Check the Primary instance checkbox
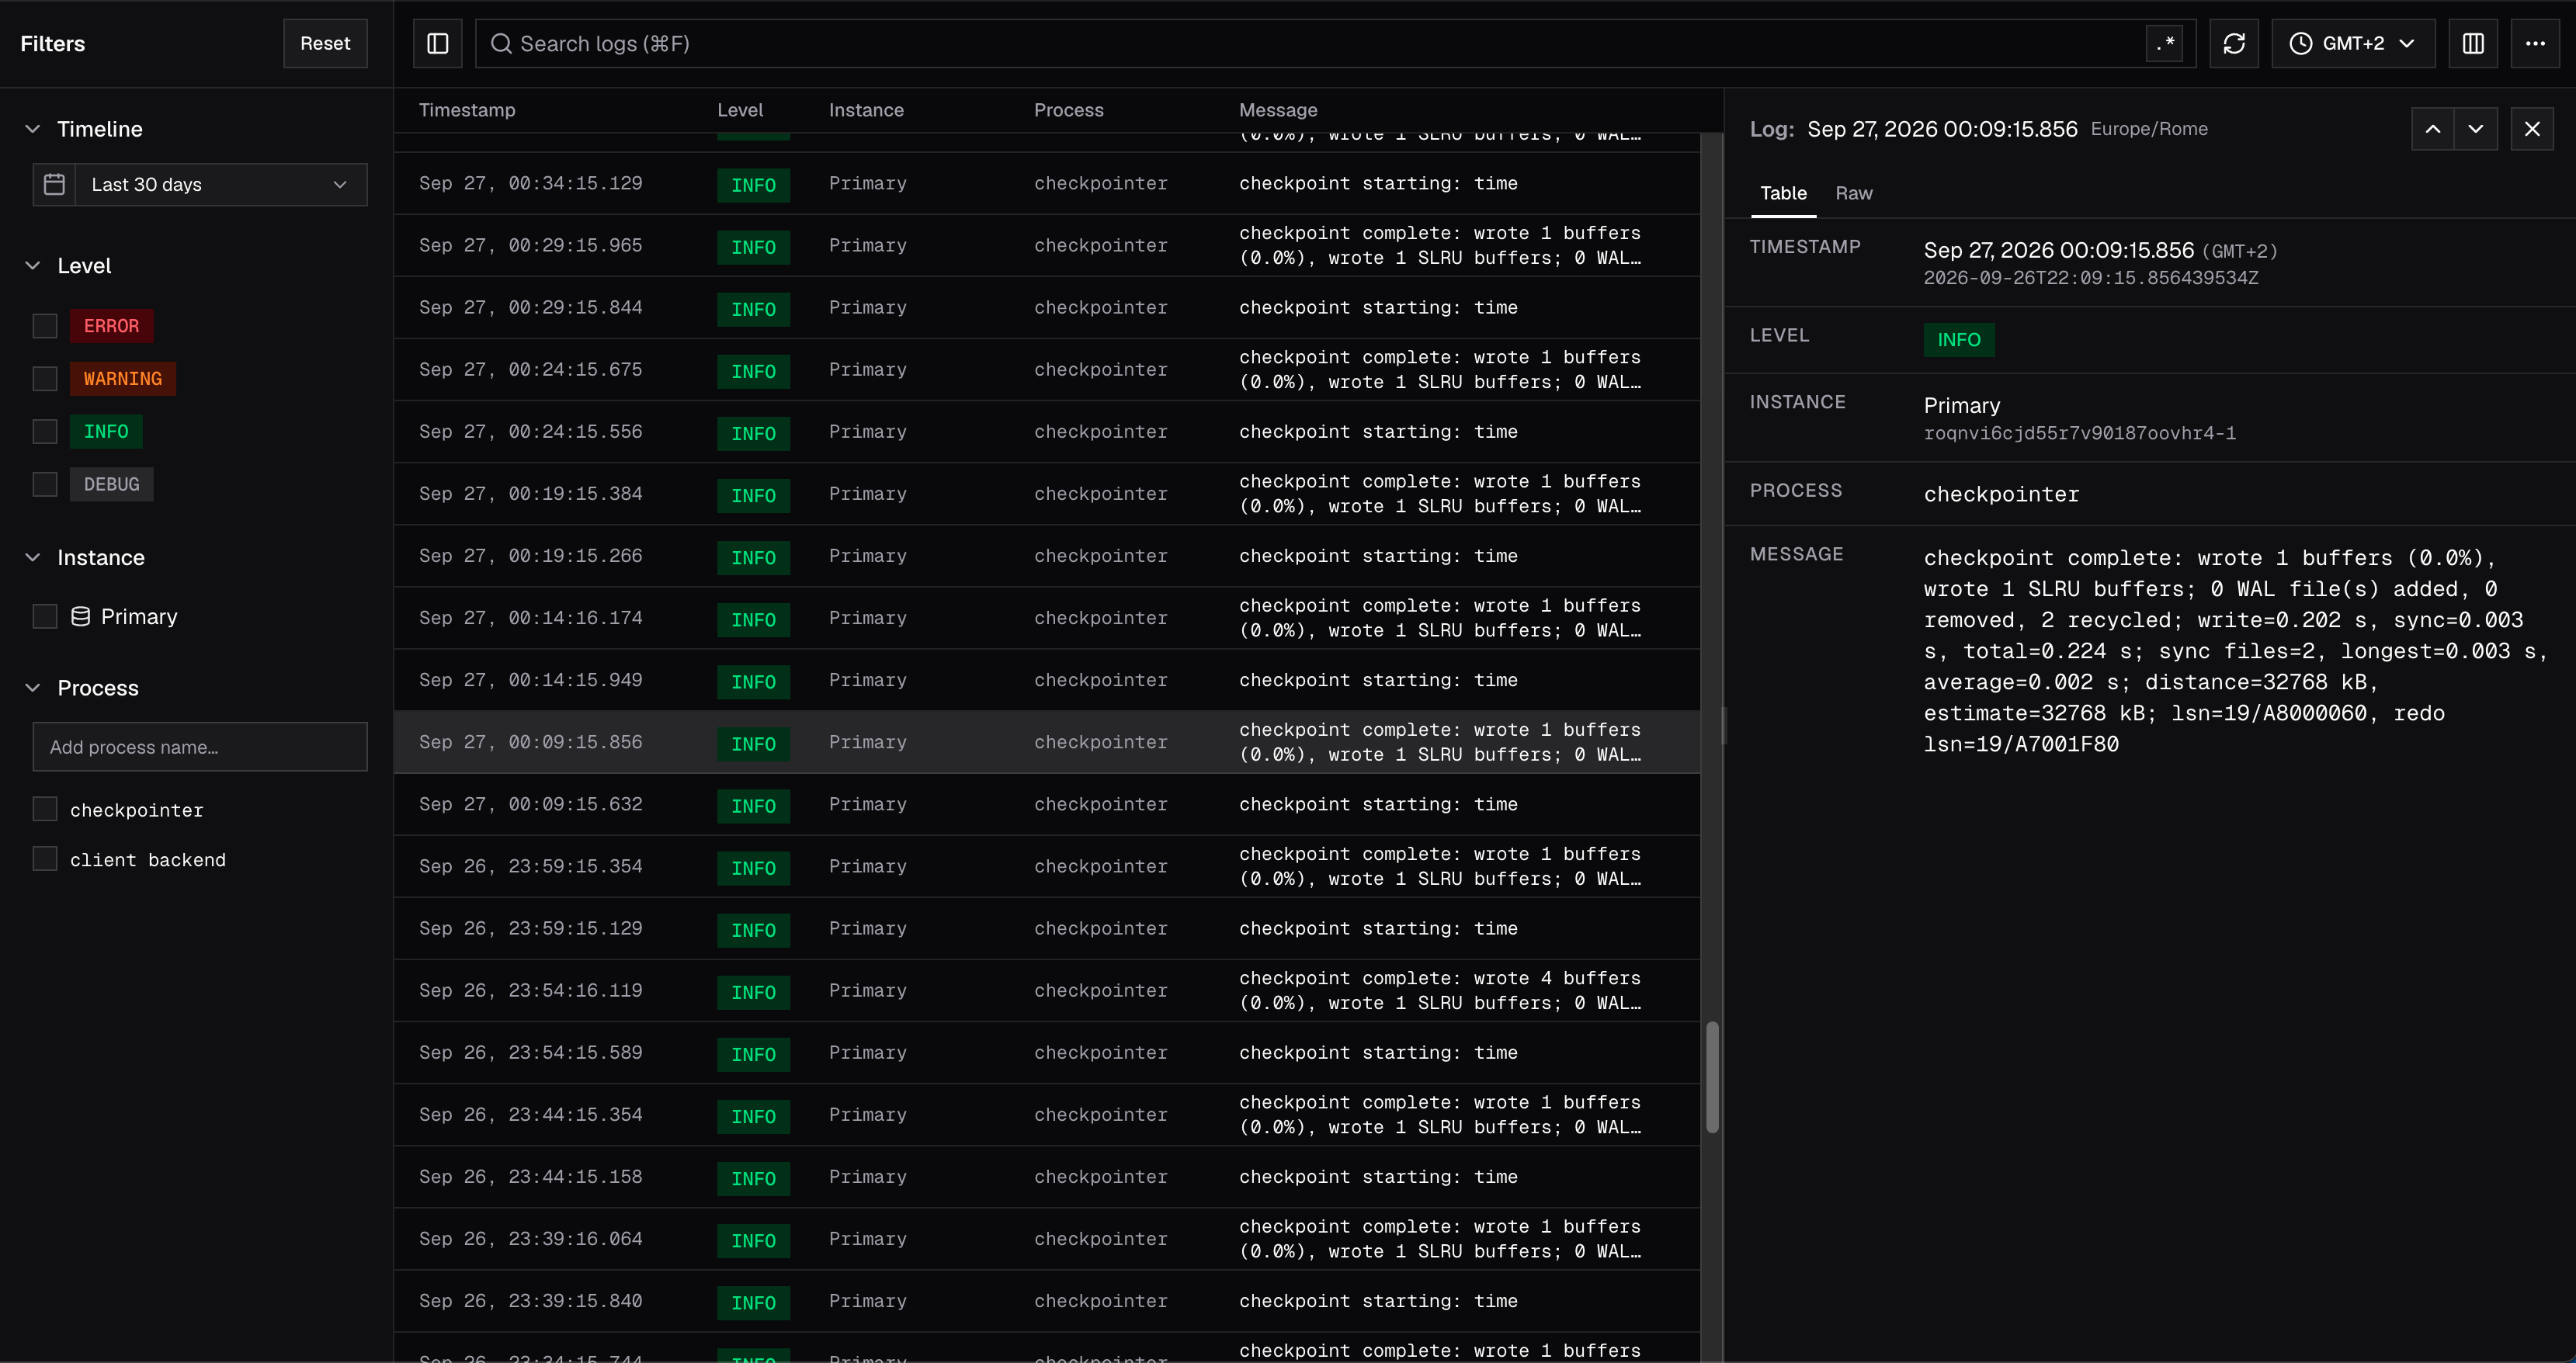Image resolution: width=2576 pixels, height=1363 pixels. [x=45, y=616]
